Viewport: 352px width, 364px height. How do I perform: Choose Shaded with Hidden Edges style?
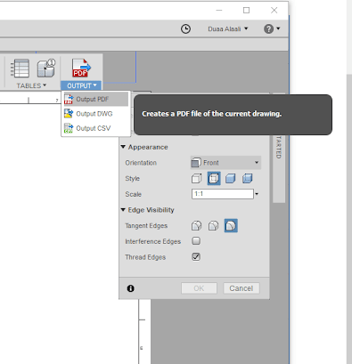[x=247, y=178]
